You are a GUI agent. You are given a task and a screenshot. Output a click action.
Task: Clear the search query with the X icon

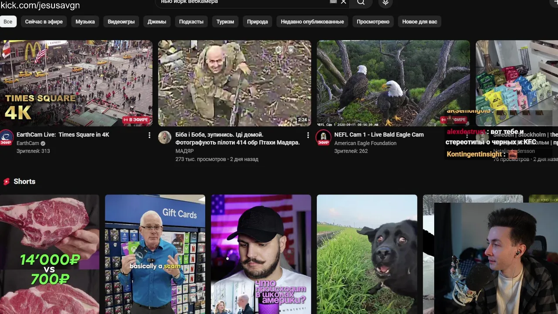tap(344, 2)
